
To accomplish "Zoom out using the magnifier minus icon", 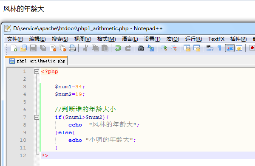I will pos(174,48).
